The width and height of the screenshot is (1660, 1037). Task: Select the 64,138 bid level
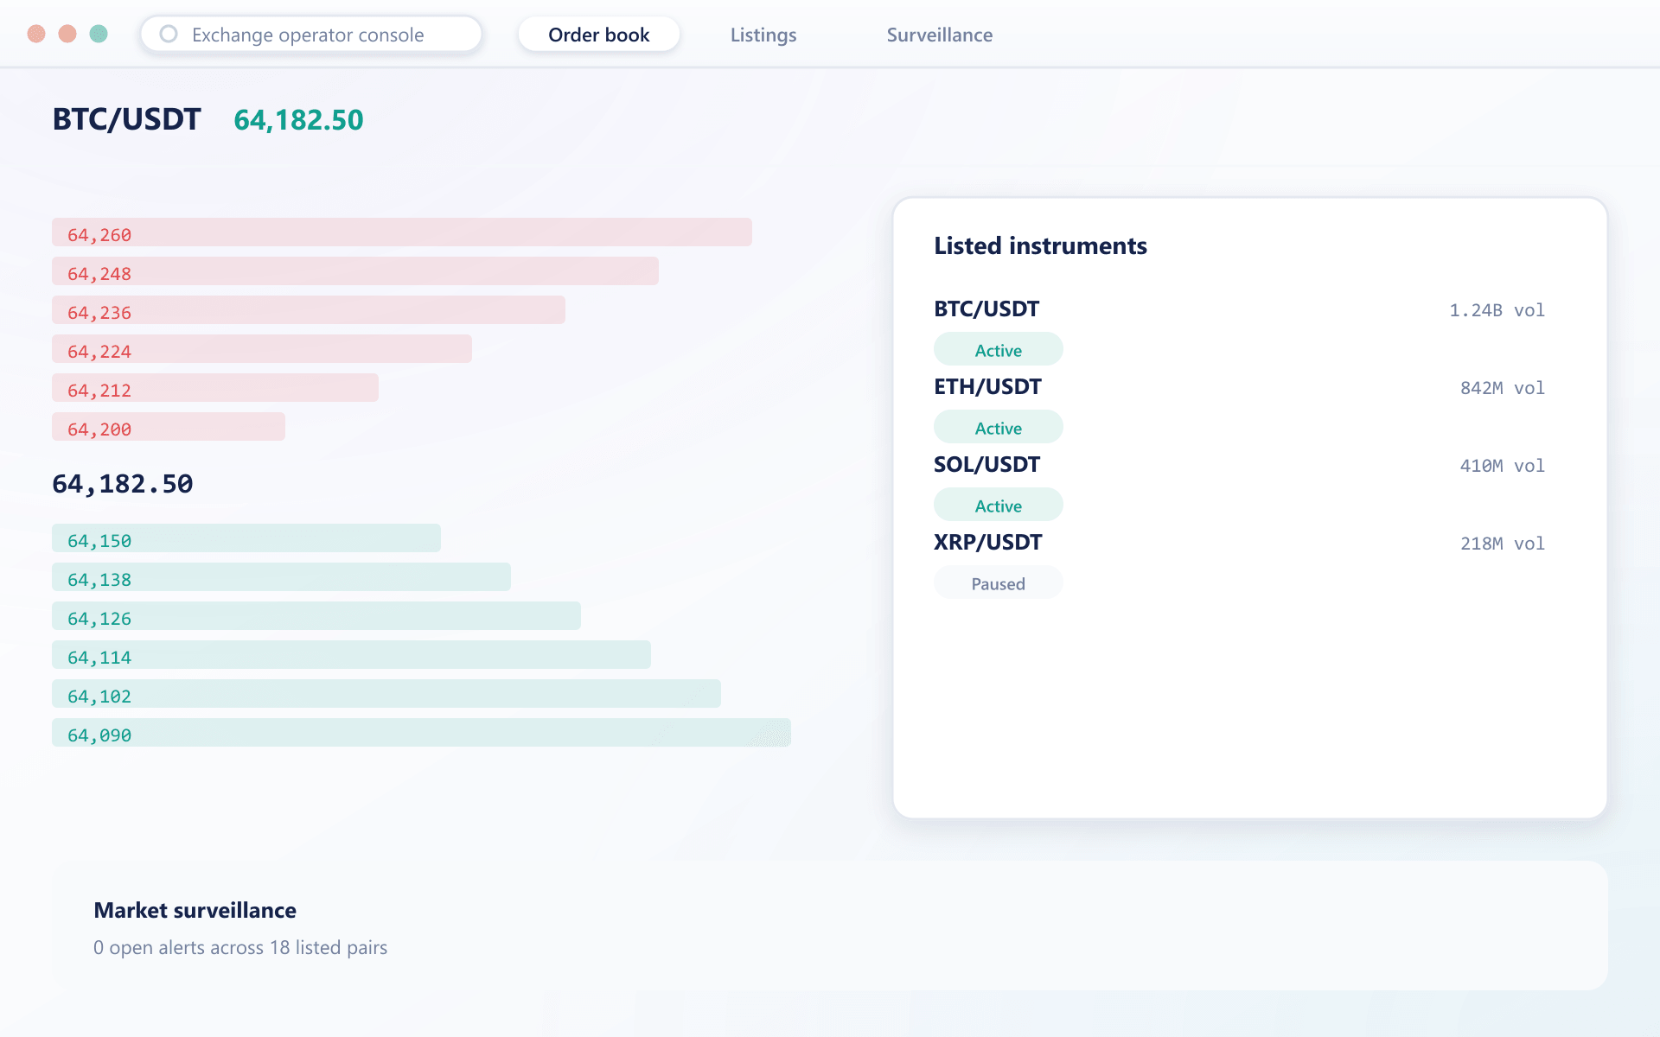pyautogui.click(x=281, y=577)
